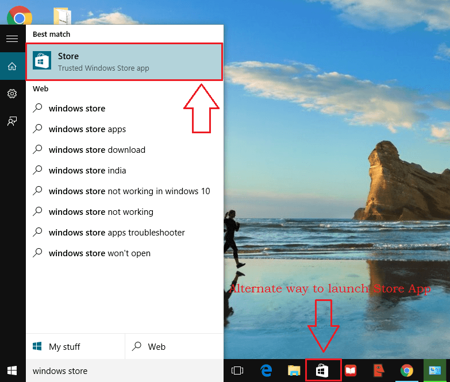Pick windows store won't open suggestion

pyautogui.click(x=124, y=253)
